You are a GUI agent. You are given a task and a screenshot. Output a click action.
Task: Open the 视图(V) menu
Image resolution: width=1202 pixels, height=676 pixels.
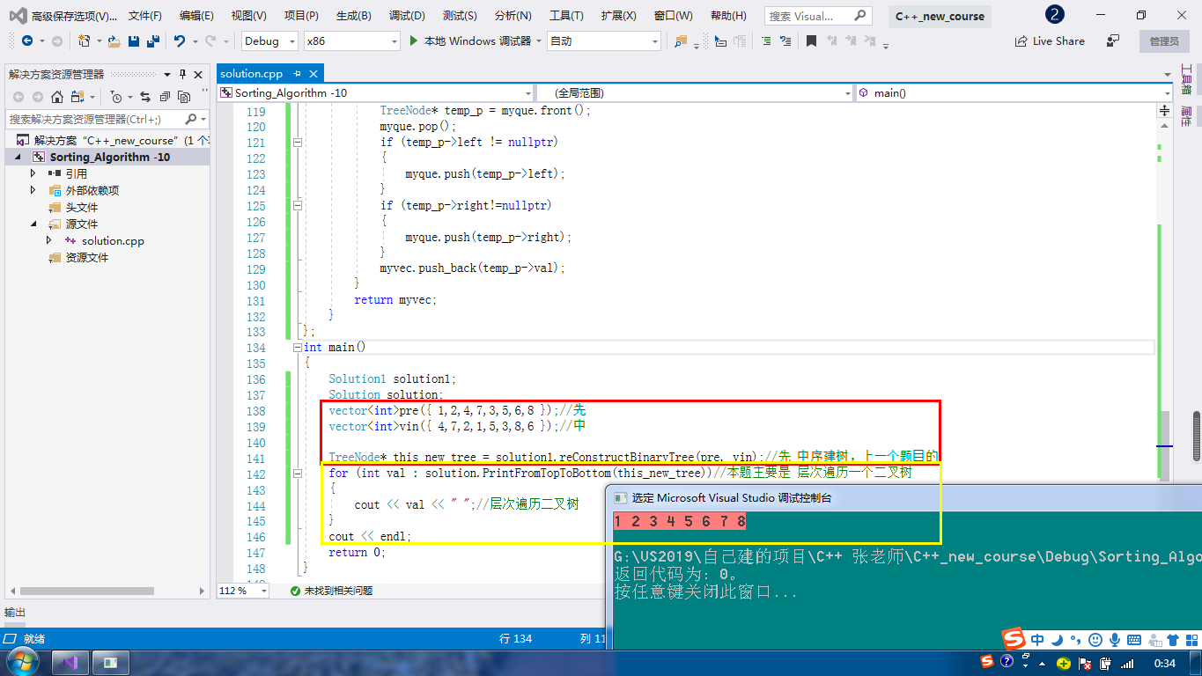pos(248,16)
